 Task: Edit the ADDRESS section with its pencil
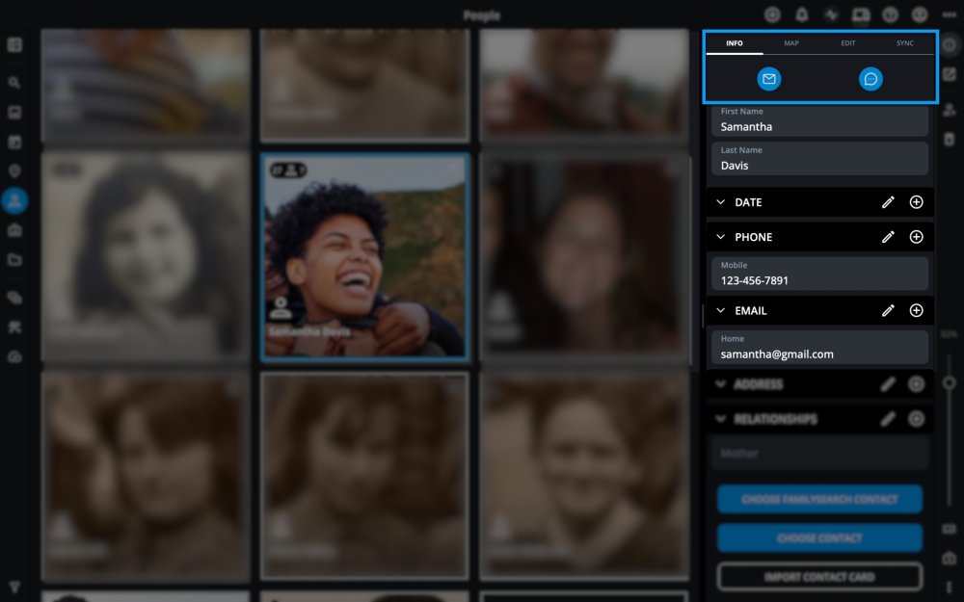pos(888,384)
